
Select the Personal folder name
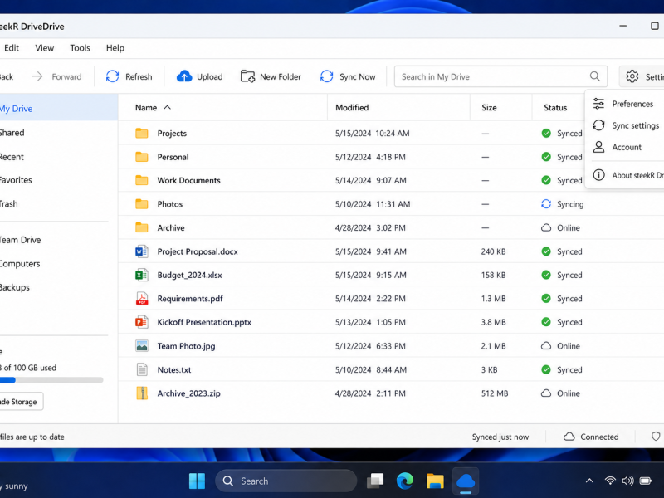pos(173,157)
